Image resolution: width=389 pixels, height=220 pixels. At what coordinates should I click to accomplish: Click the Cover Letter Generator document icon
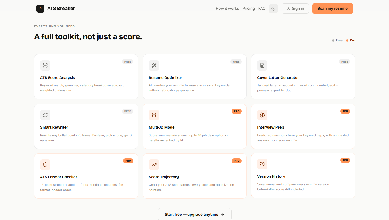pyautogui.click(x=262, y=65)
